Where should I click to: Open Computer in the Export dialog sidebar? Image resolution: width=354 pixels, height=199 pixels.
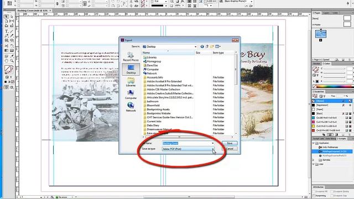(x=131, y=95)
